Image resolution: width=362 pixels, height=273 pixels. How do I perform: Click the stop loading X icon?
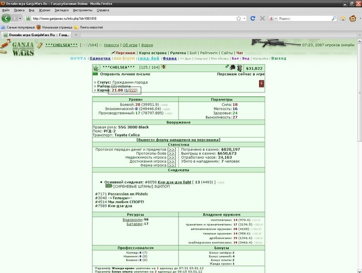click(x=262, y=18)
